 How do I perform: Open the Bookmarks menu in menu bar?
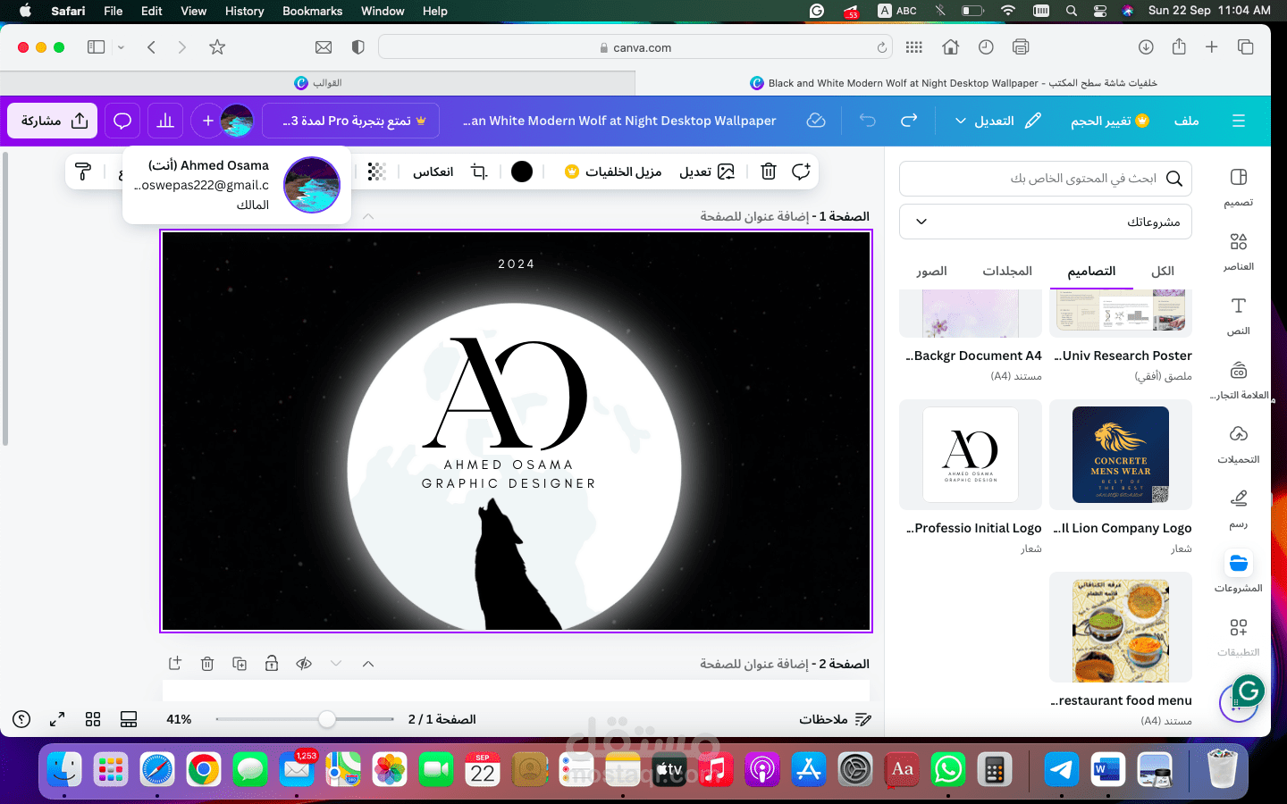pos(312,11)
